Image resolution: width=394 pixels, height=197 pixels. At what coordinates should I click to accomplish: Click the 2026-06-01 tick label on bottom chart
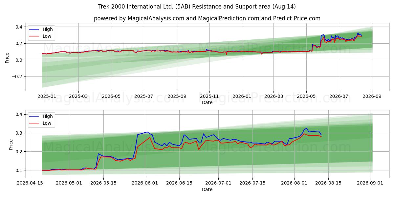(145, 183)
